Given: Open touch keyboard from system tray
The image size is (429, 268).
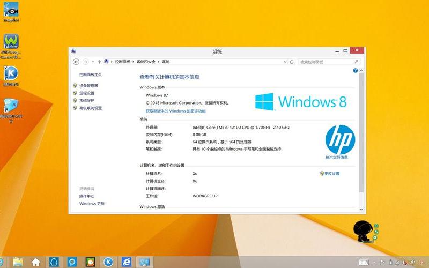Looking at the screenshot, I should click(364, 262).
